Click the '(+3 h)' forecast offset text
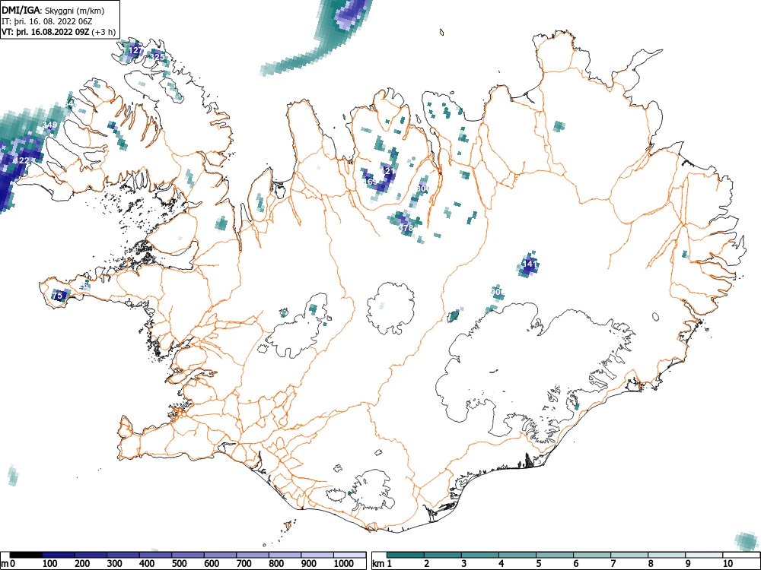Screen dimensions: 761x570 coord(103,33)
